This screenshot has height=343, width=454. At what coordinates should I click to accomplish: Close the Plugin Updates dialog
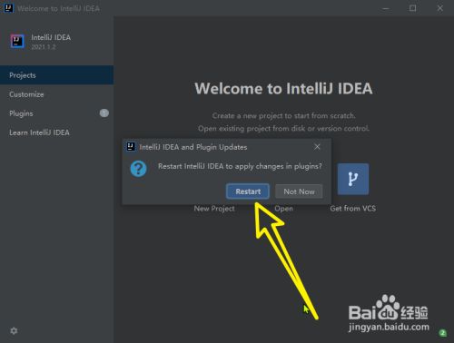[x=317, y=147]
